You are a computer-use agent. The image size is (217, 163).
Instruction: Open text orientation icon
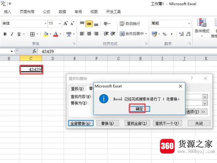click(x=106, y=24)
